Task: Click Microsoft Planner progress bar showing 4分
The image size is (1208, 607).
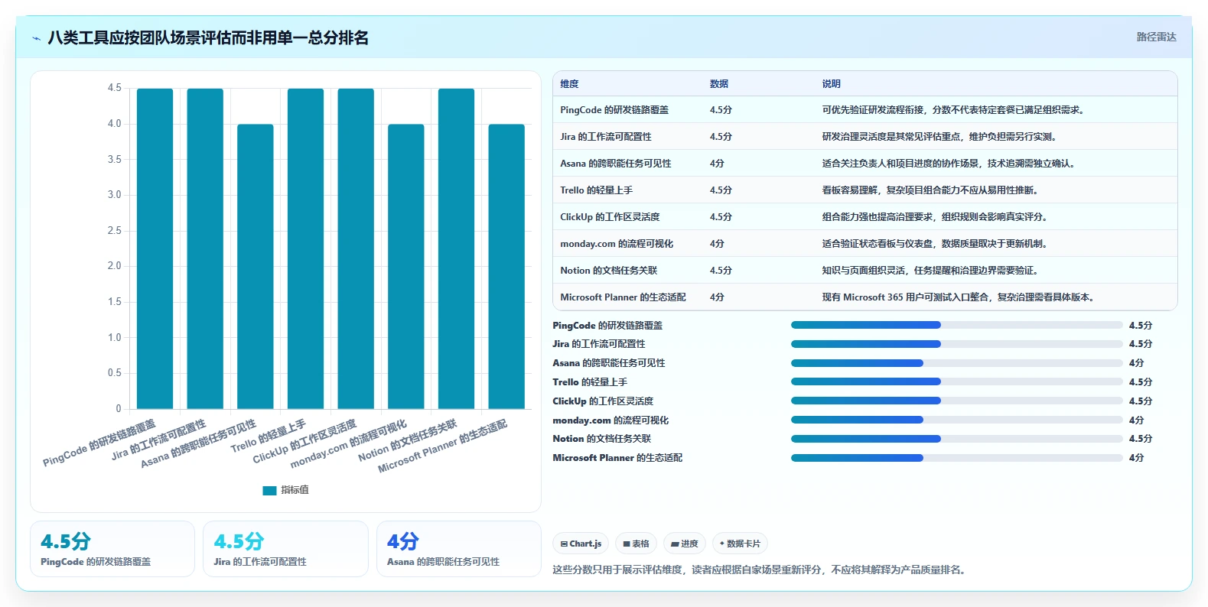Action: tap(956, 458)
